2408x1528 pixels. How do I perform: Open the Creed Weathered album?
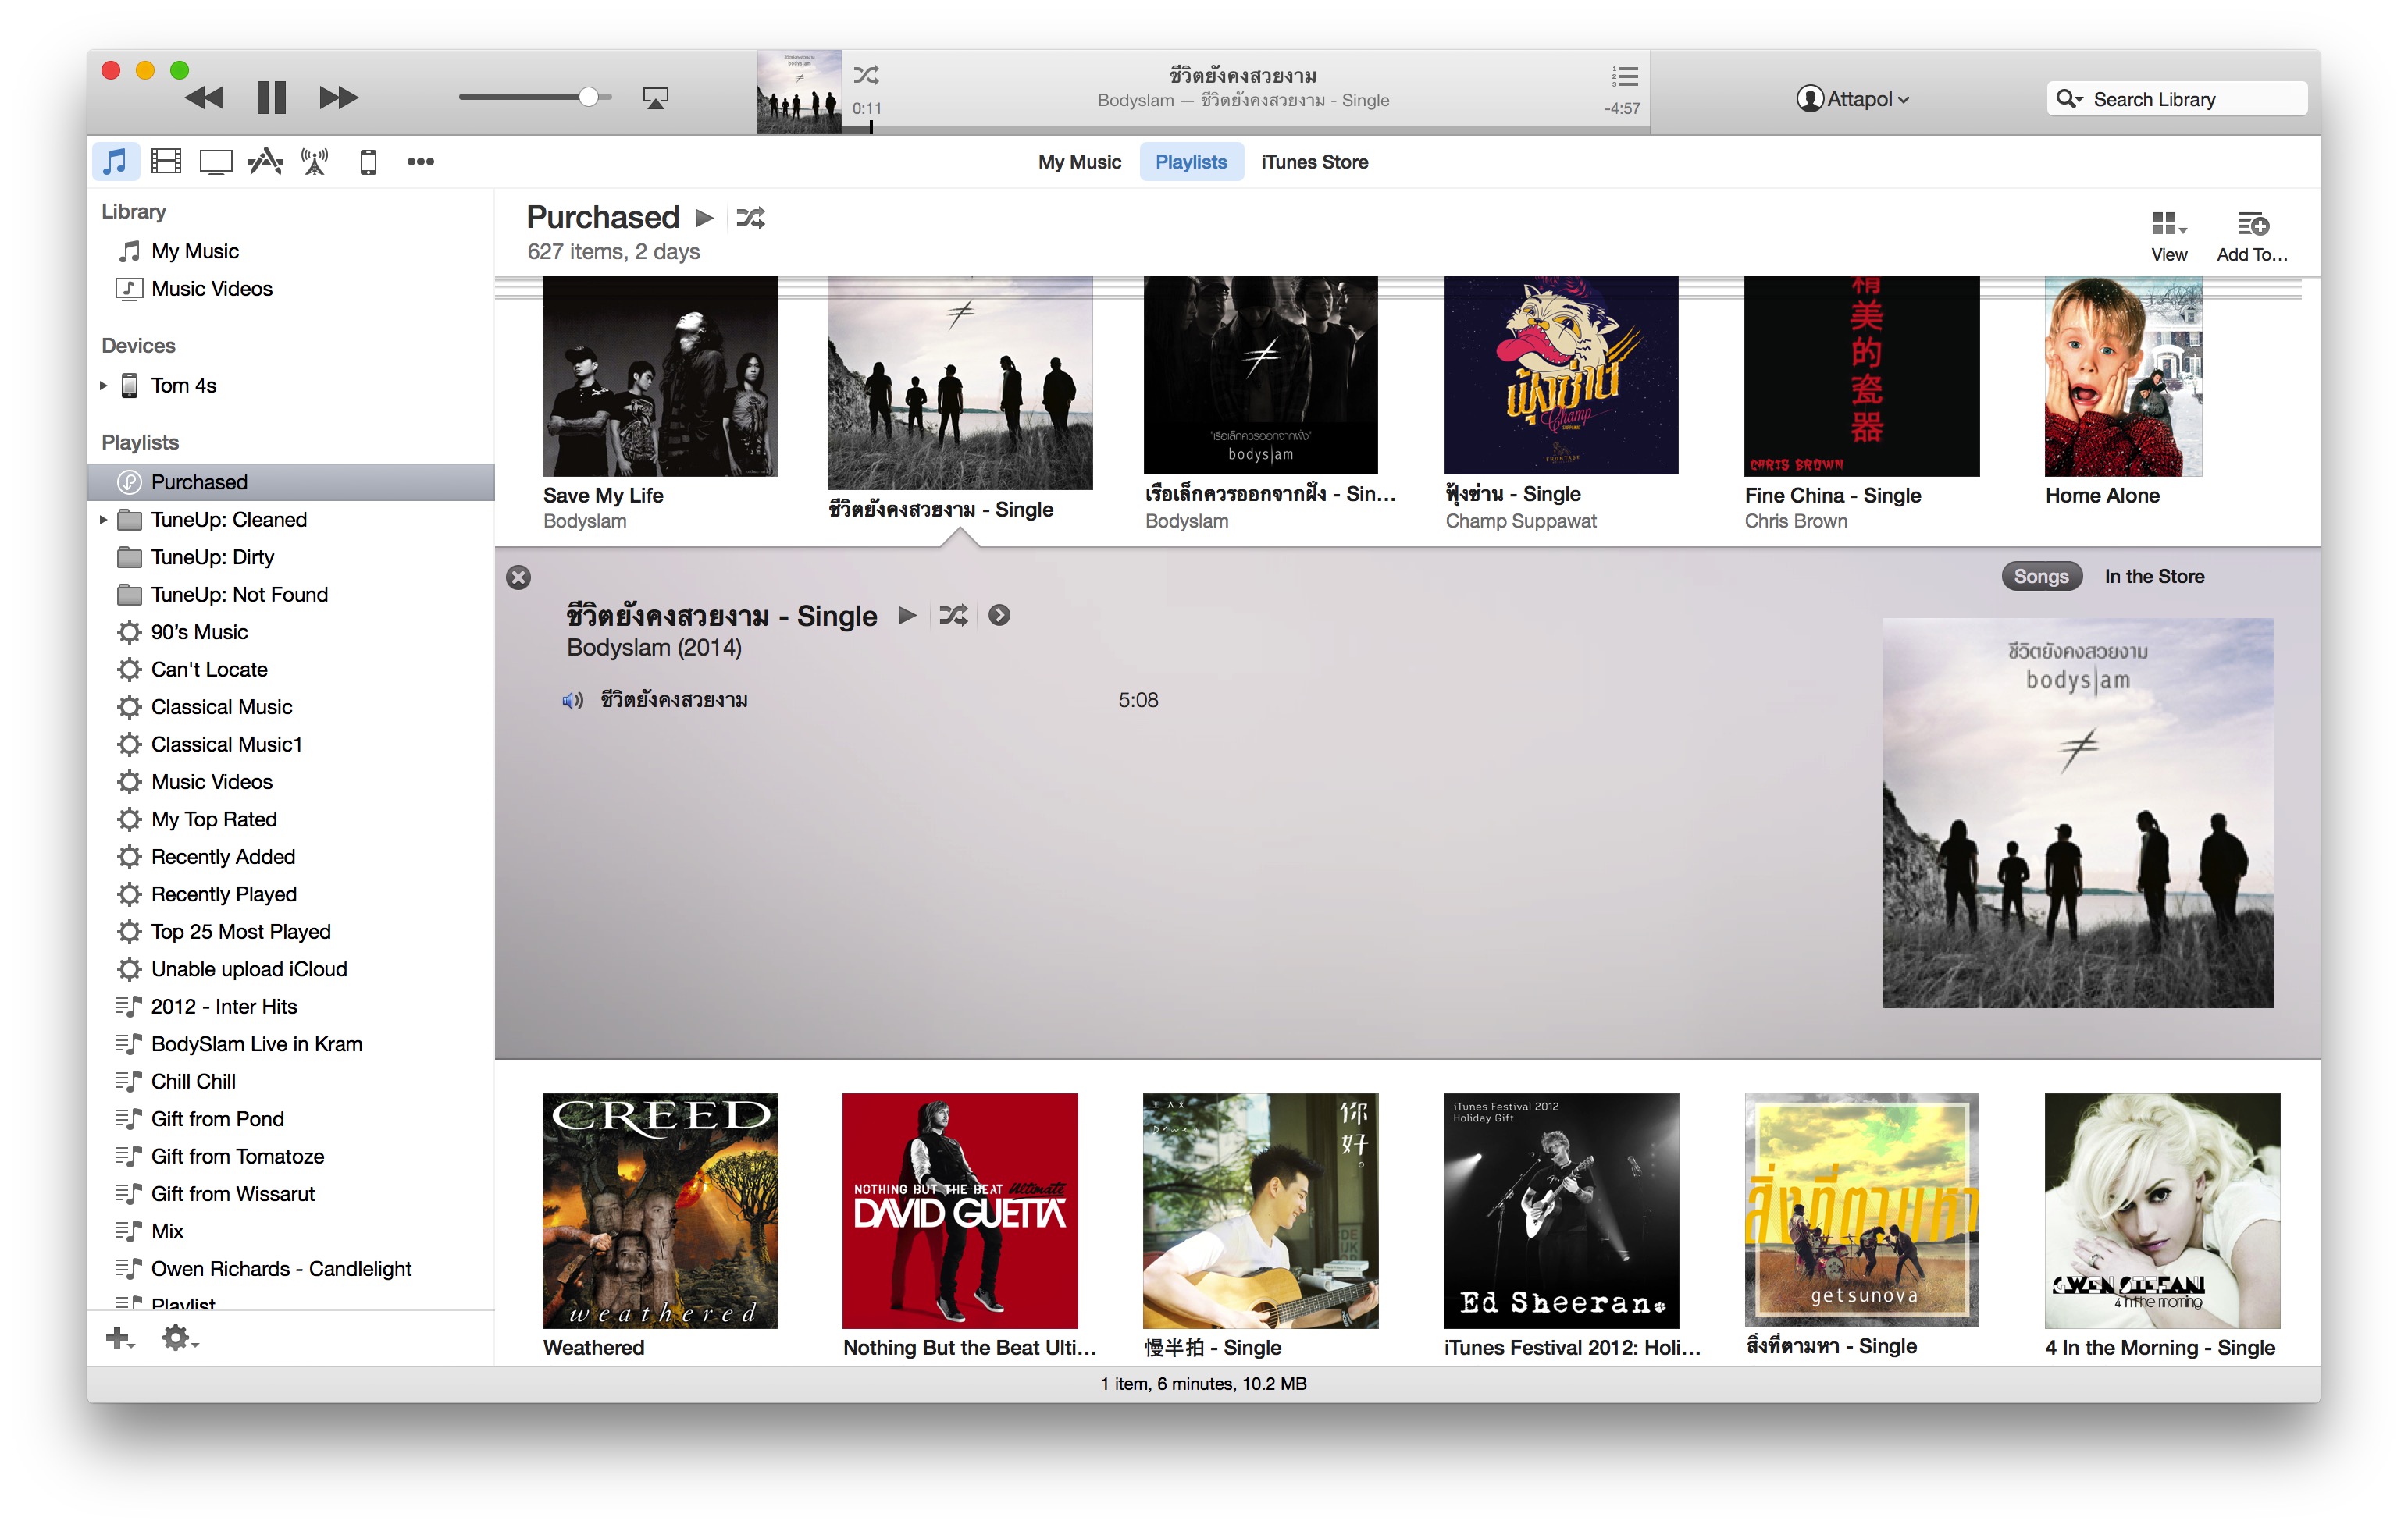click(x=659, y=1210)
